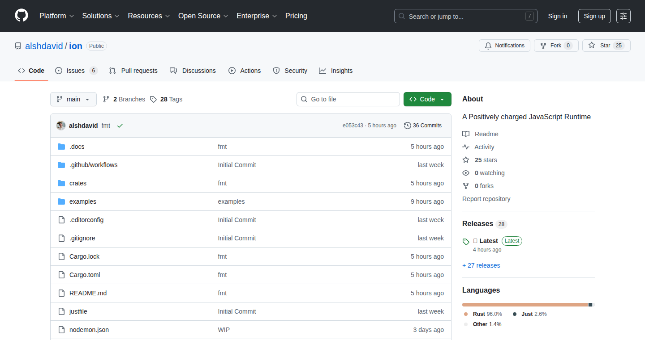Click the GitHub logo icon
Viewport: 645px width, 340px height.
(x=21, y=16)
